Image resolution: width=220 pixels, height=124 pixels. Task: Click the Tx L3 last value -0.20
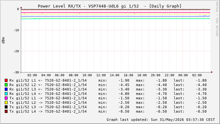[201, 107]
